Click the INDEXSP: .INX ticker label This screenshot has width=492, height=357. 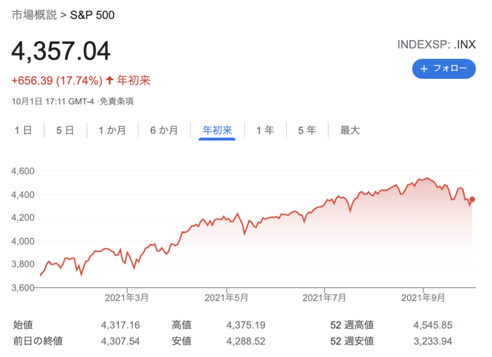[x=436, y=45]
